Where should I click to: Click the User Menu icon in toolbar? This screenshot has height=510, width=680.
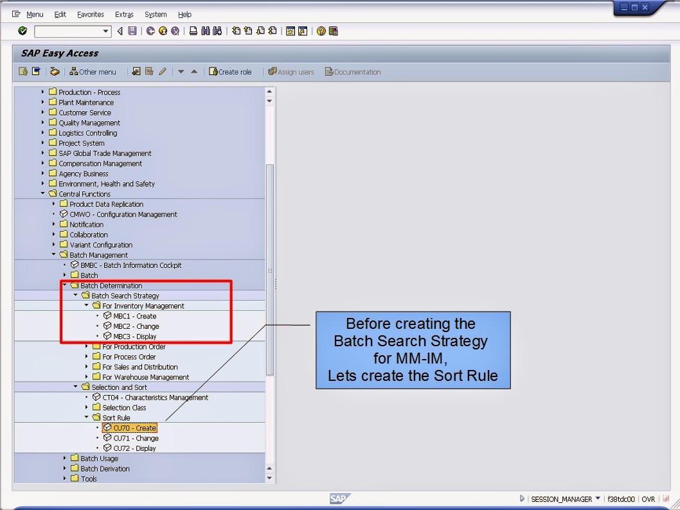tap(23, 71)
